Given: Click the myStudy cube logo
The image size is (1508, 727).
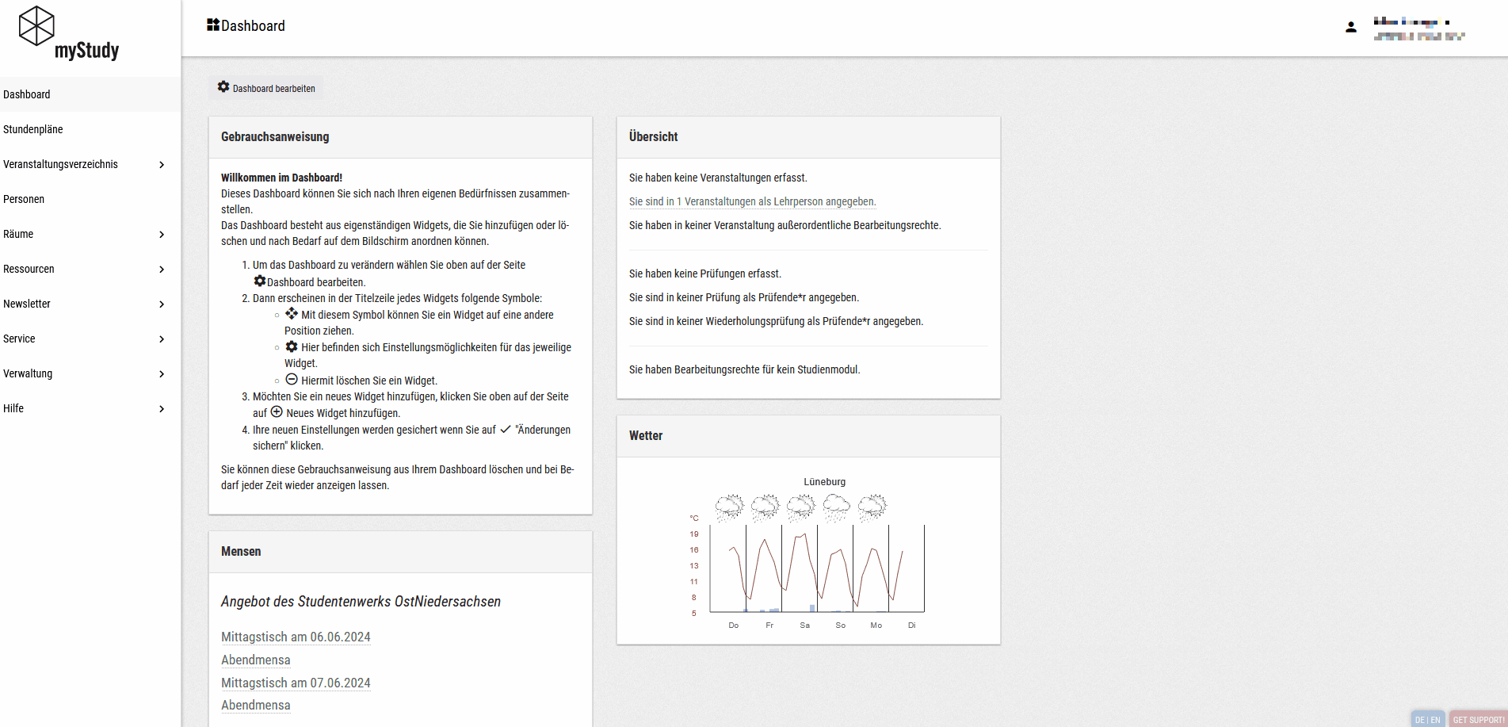Looking at the screenshot, I should click(x=36, y=25).
